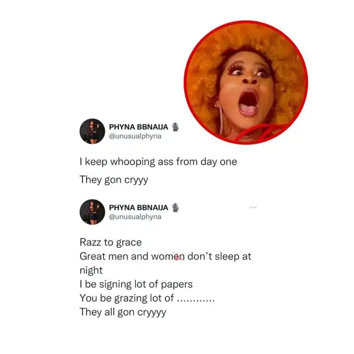Screen dimensions: 354x354
Task: Open the @unusualphyna handle in the second tweet
Action: tap(135, 217)
